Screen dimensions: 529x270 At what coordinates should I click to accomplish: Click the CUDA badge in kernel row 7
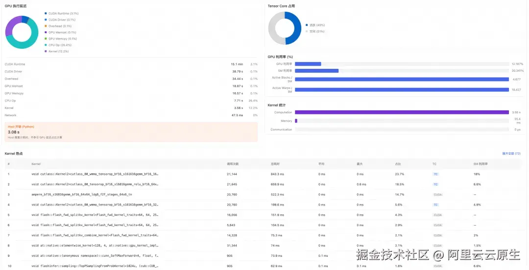(437, 235)
